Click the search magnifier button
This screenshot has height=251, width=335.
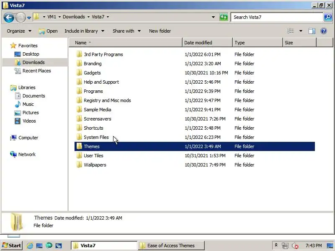pos(328,17)
